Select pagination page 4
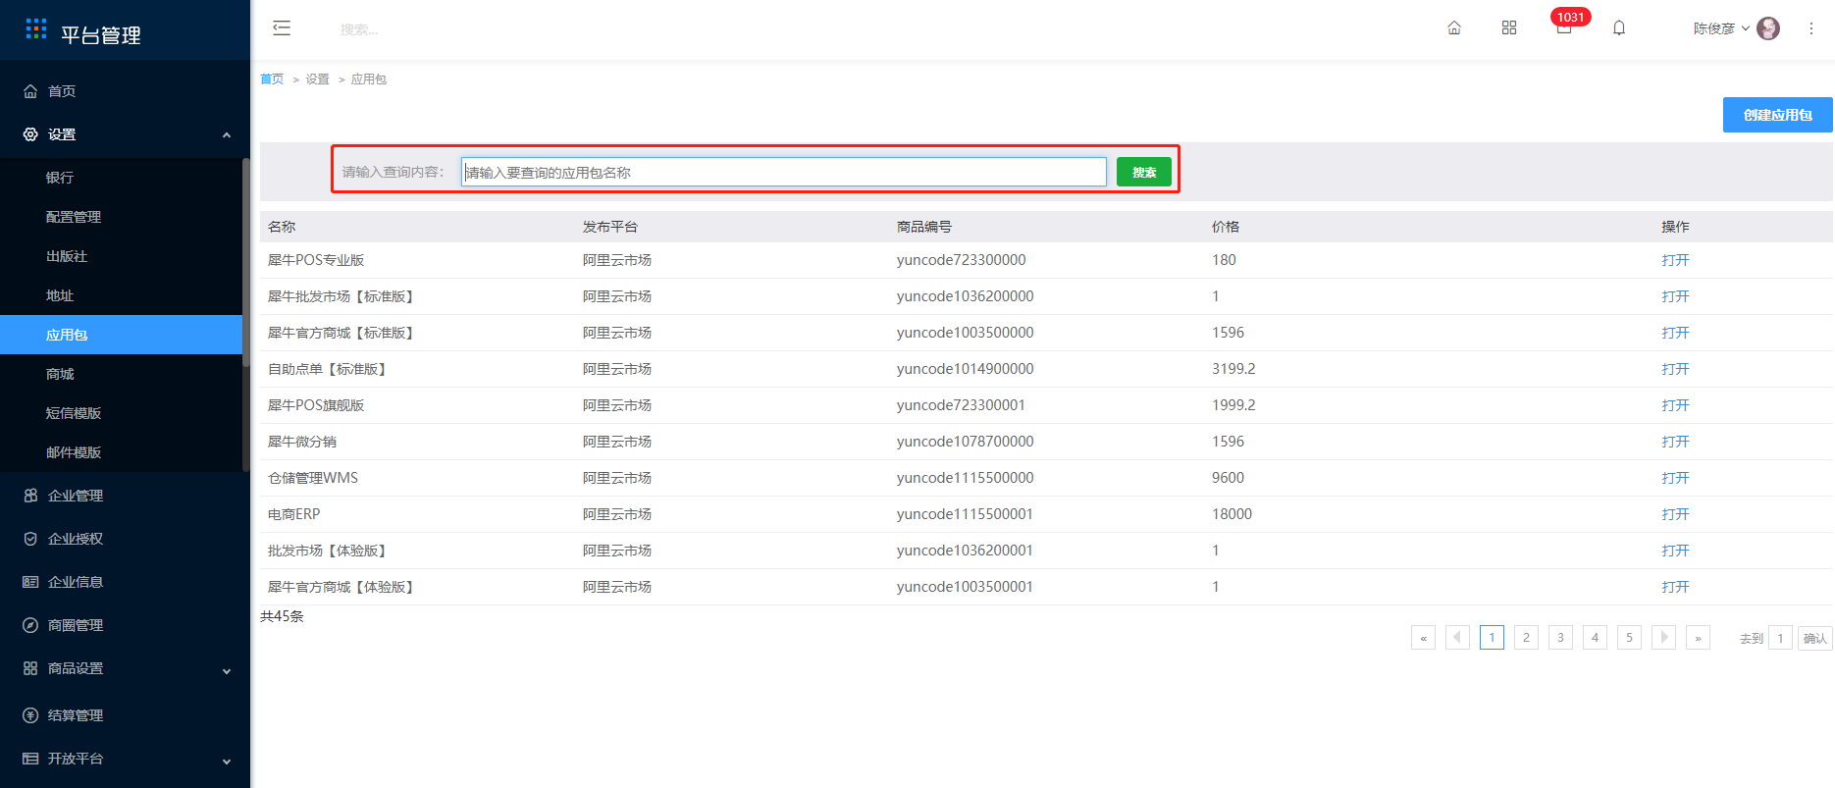Image resolution: width=1835 pixels, height=788 pixels. click(1595, 638)
